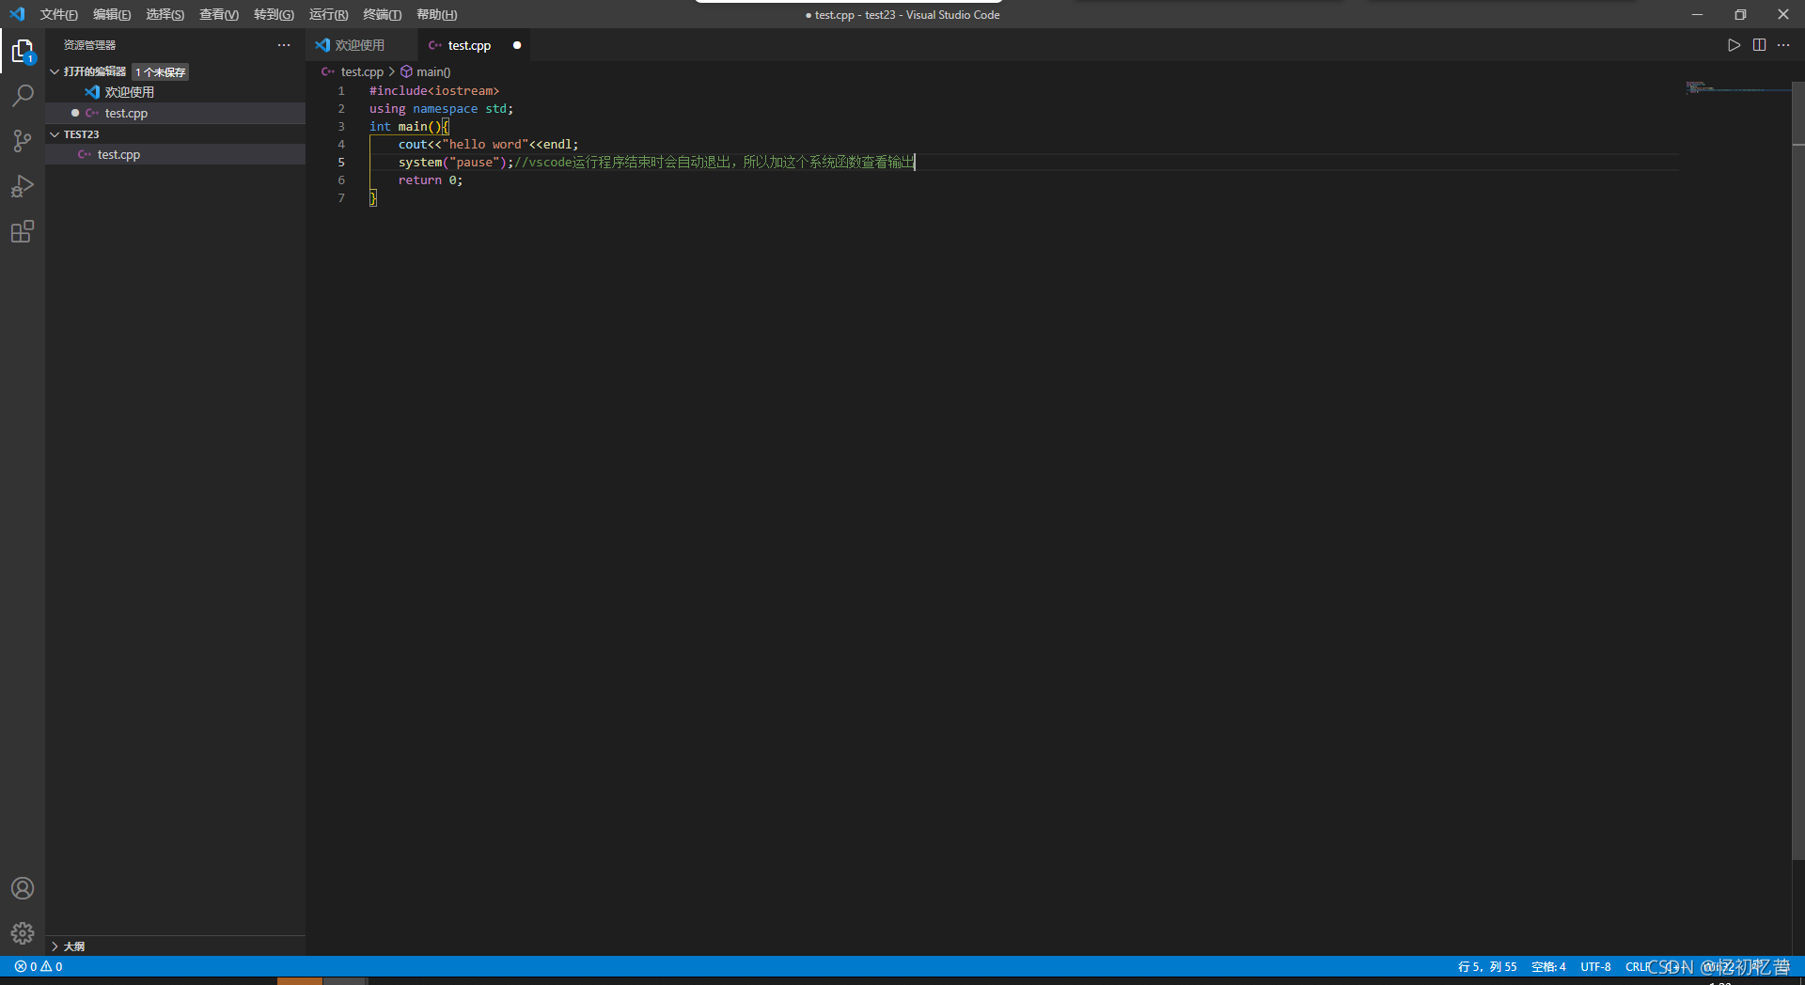Click the 1 个未保存 badge
Image resolution: width=1805 pixels, height=985 pixels.
coord(161,72)
